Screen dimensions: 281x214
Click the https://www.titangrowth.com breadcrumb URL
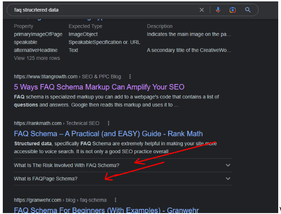[46, 77]
